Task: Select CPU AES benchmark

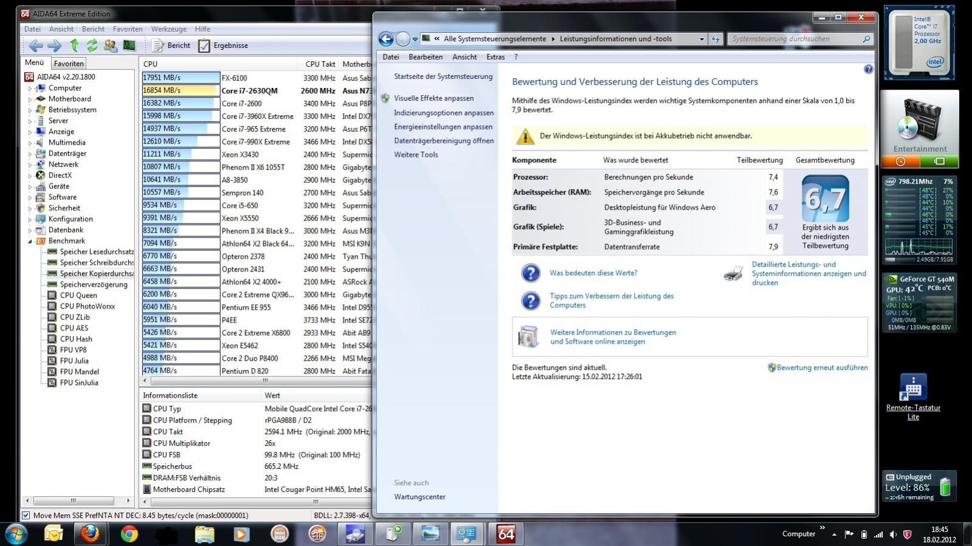Action: pos(74,329)
